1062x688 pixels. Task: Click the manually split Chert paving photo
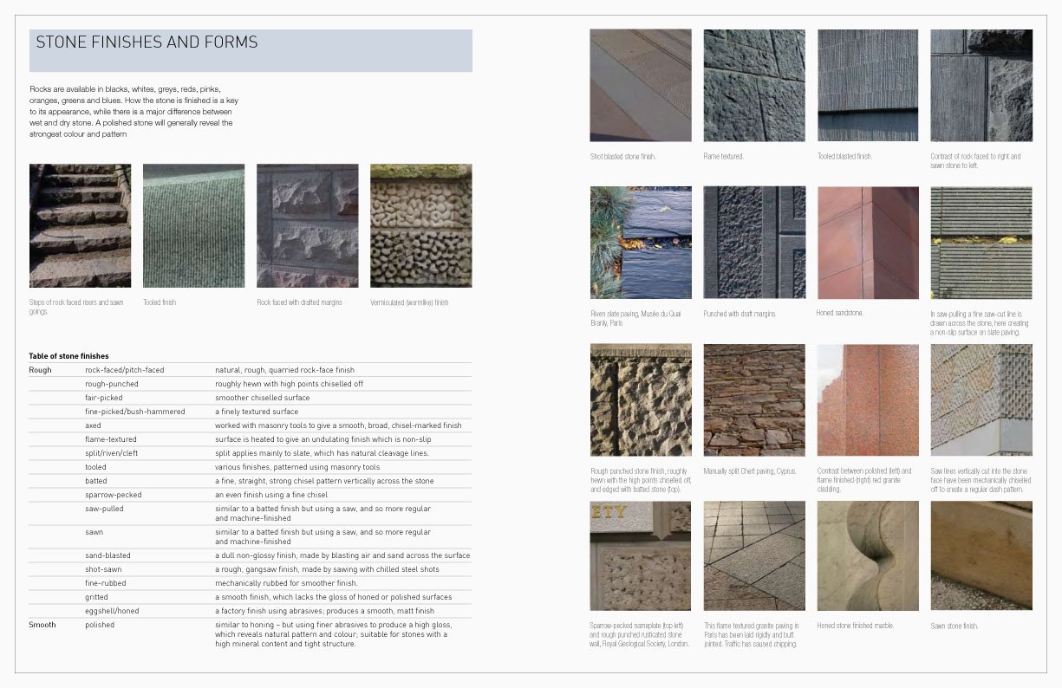[x=753, y=399]
